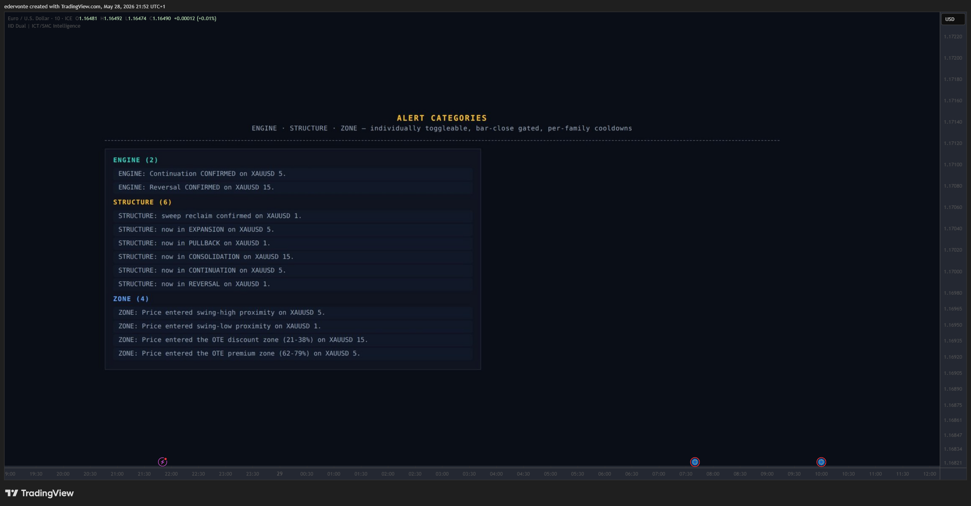Select the Euro / U.S. Dollar symbol title
The height and width of the screenshot is (506, 971).
(x=28, y=19)
